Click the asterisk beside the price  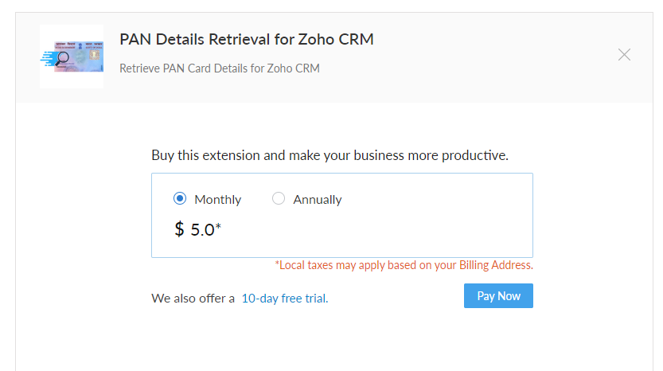pos(218,226)
